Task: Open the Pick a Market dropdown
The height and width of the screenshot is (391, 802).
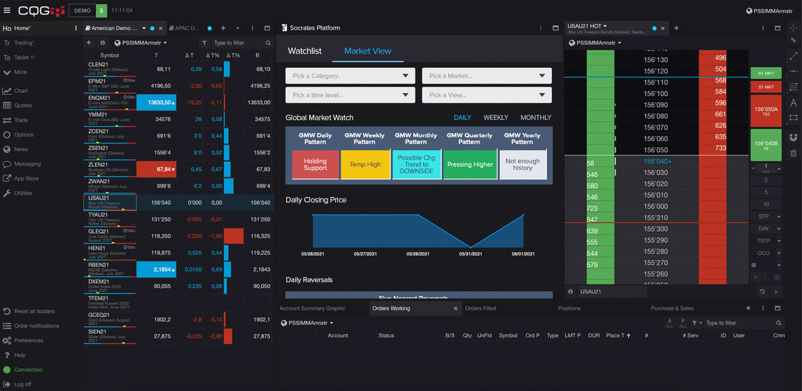Action: [x=487, y=76]
